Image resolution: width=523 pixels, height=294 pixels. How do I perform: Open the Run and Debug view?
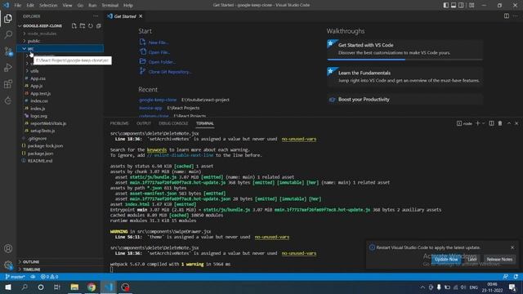[x=8, y=68]
